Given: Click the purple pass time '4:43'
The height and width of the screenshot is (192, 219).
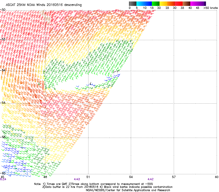Looking at the screenshot, I should click(x=77, y=179).
